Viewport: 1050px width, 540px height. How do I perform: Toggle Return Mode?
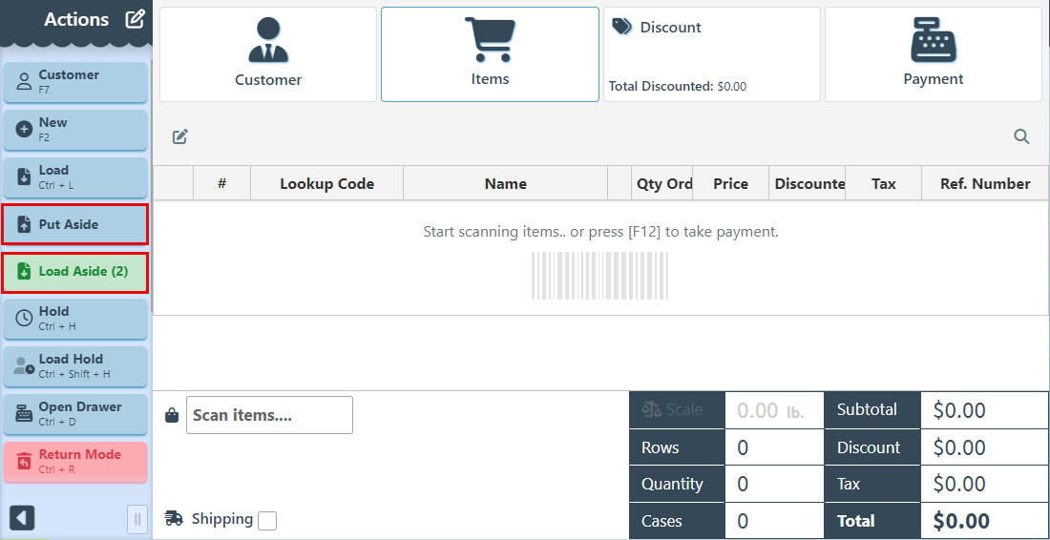click(75, 461)
